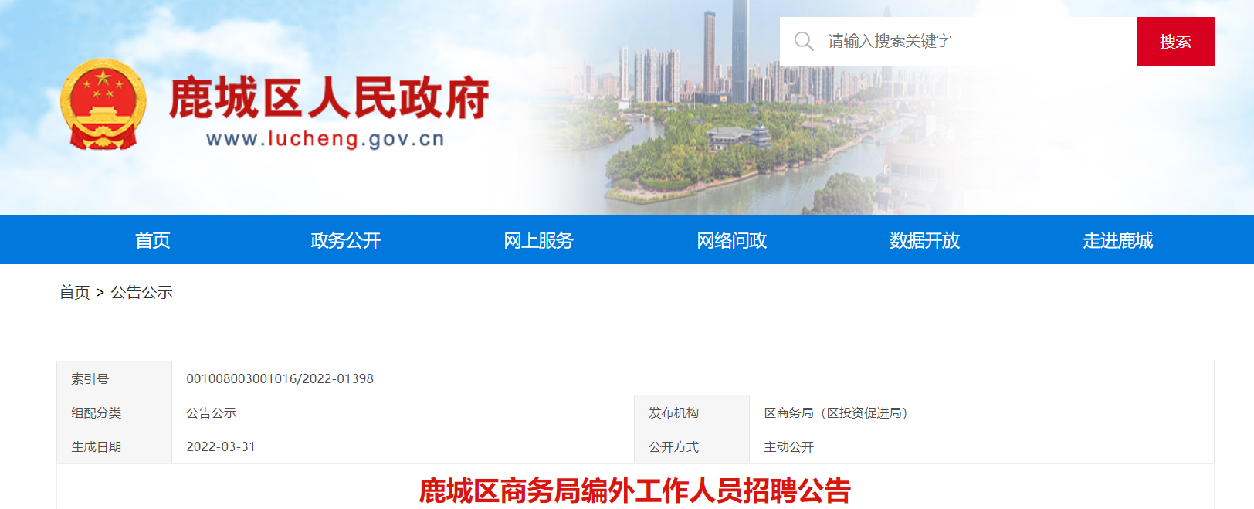This screenshot has height=509, width=1254.
Task: Click the national emblem logo
Action: pyautogui.click(x=103, y=104)
